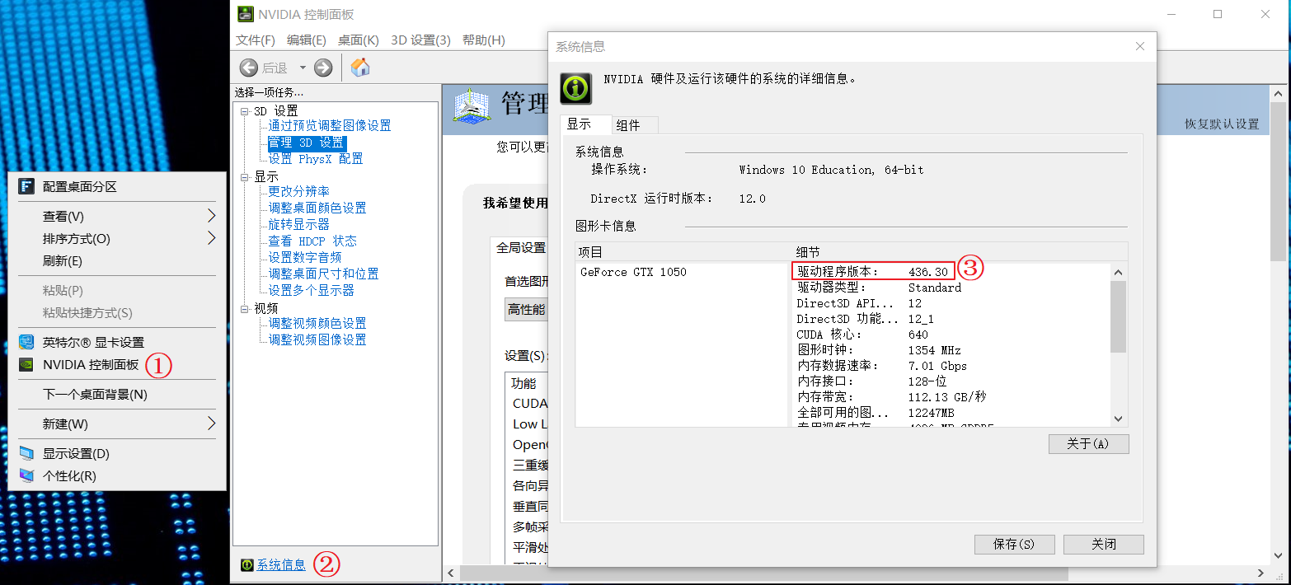Open the Home icon in NVIDIA toolbar
This screenshot has width=1291, height=585.
(x=360, y=68)
